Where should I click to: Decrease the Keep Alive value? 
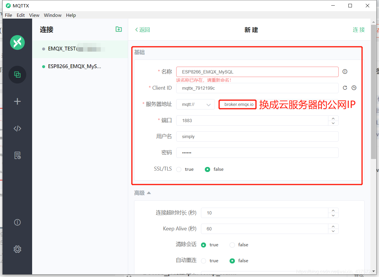(x=333, y=232)
